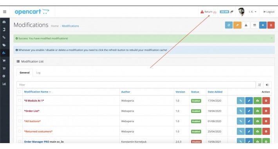
Task: Switch to the General tab
Action: 25,73
